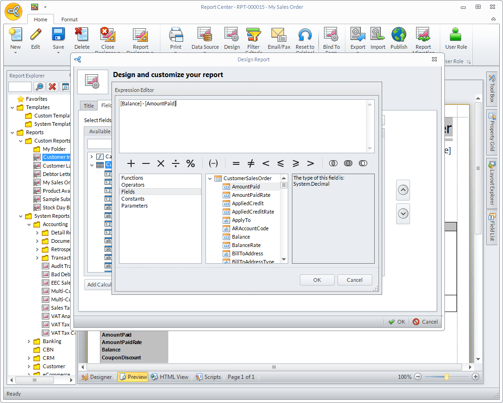Click the search icon in Report Explorer
The width and height of the screenshot is (503, 403).
coord(40,86)
